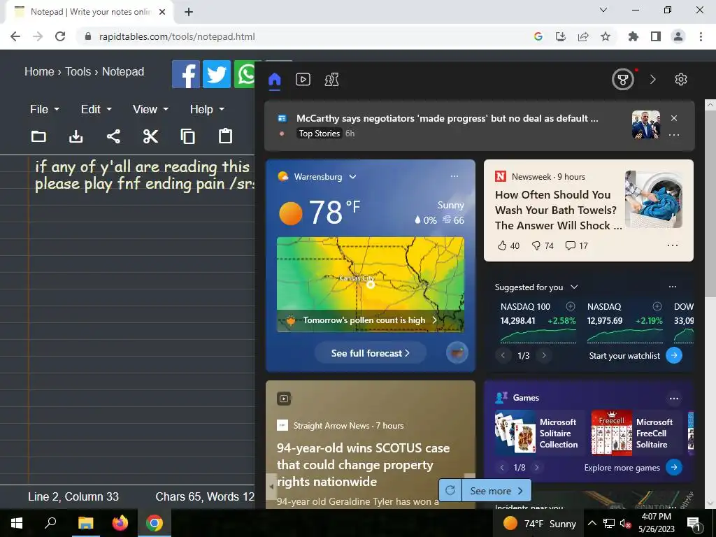
Task: Open the View menu
Action: coord(150,110)
